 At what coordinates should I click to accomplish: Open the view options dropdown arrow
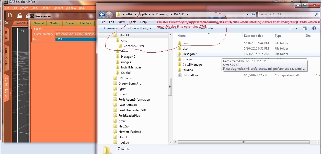tap(296, 28)
